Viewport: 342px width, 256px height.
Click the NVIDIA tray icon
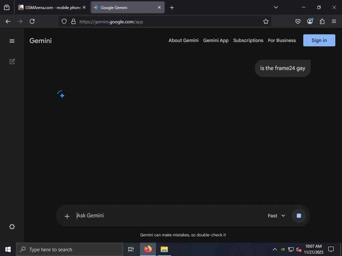click(x=283, y=249)
